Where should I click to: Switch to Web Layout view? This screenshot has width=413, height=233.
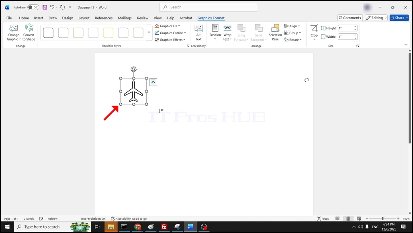359,219
